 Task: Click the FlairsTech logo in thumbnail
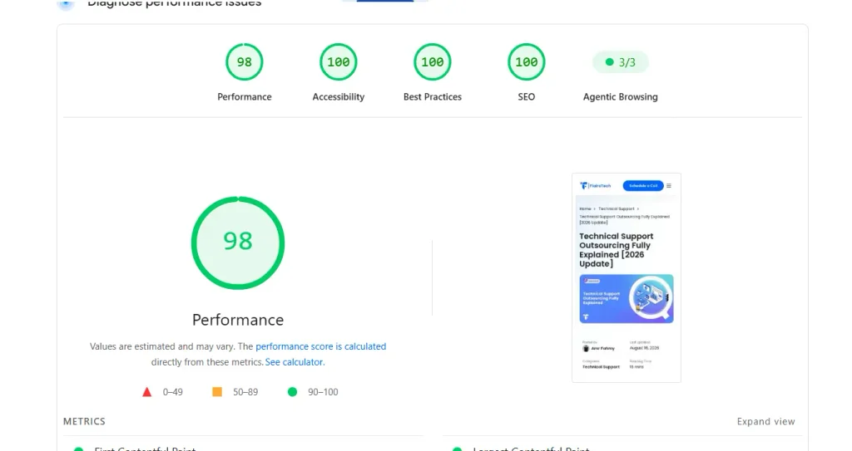click(x=596, y=185)
